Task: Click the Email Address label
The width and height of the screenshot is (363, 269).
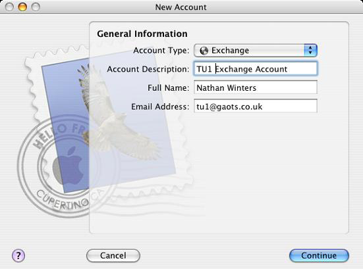Action: [160, 107]
